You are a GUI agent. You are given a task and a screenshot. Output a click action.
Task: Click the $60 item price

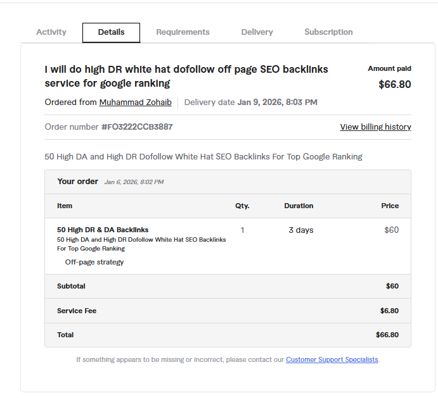[391, 230]
